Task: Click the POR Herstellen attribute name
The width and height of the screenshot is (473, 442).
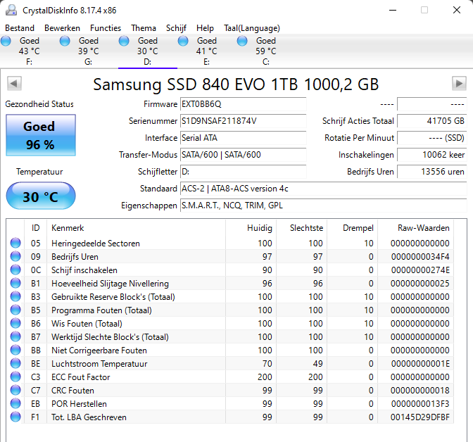Action: pyautogui.click(x=79, y=404)
